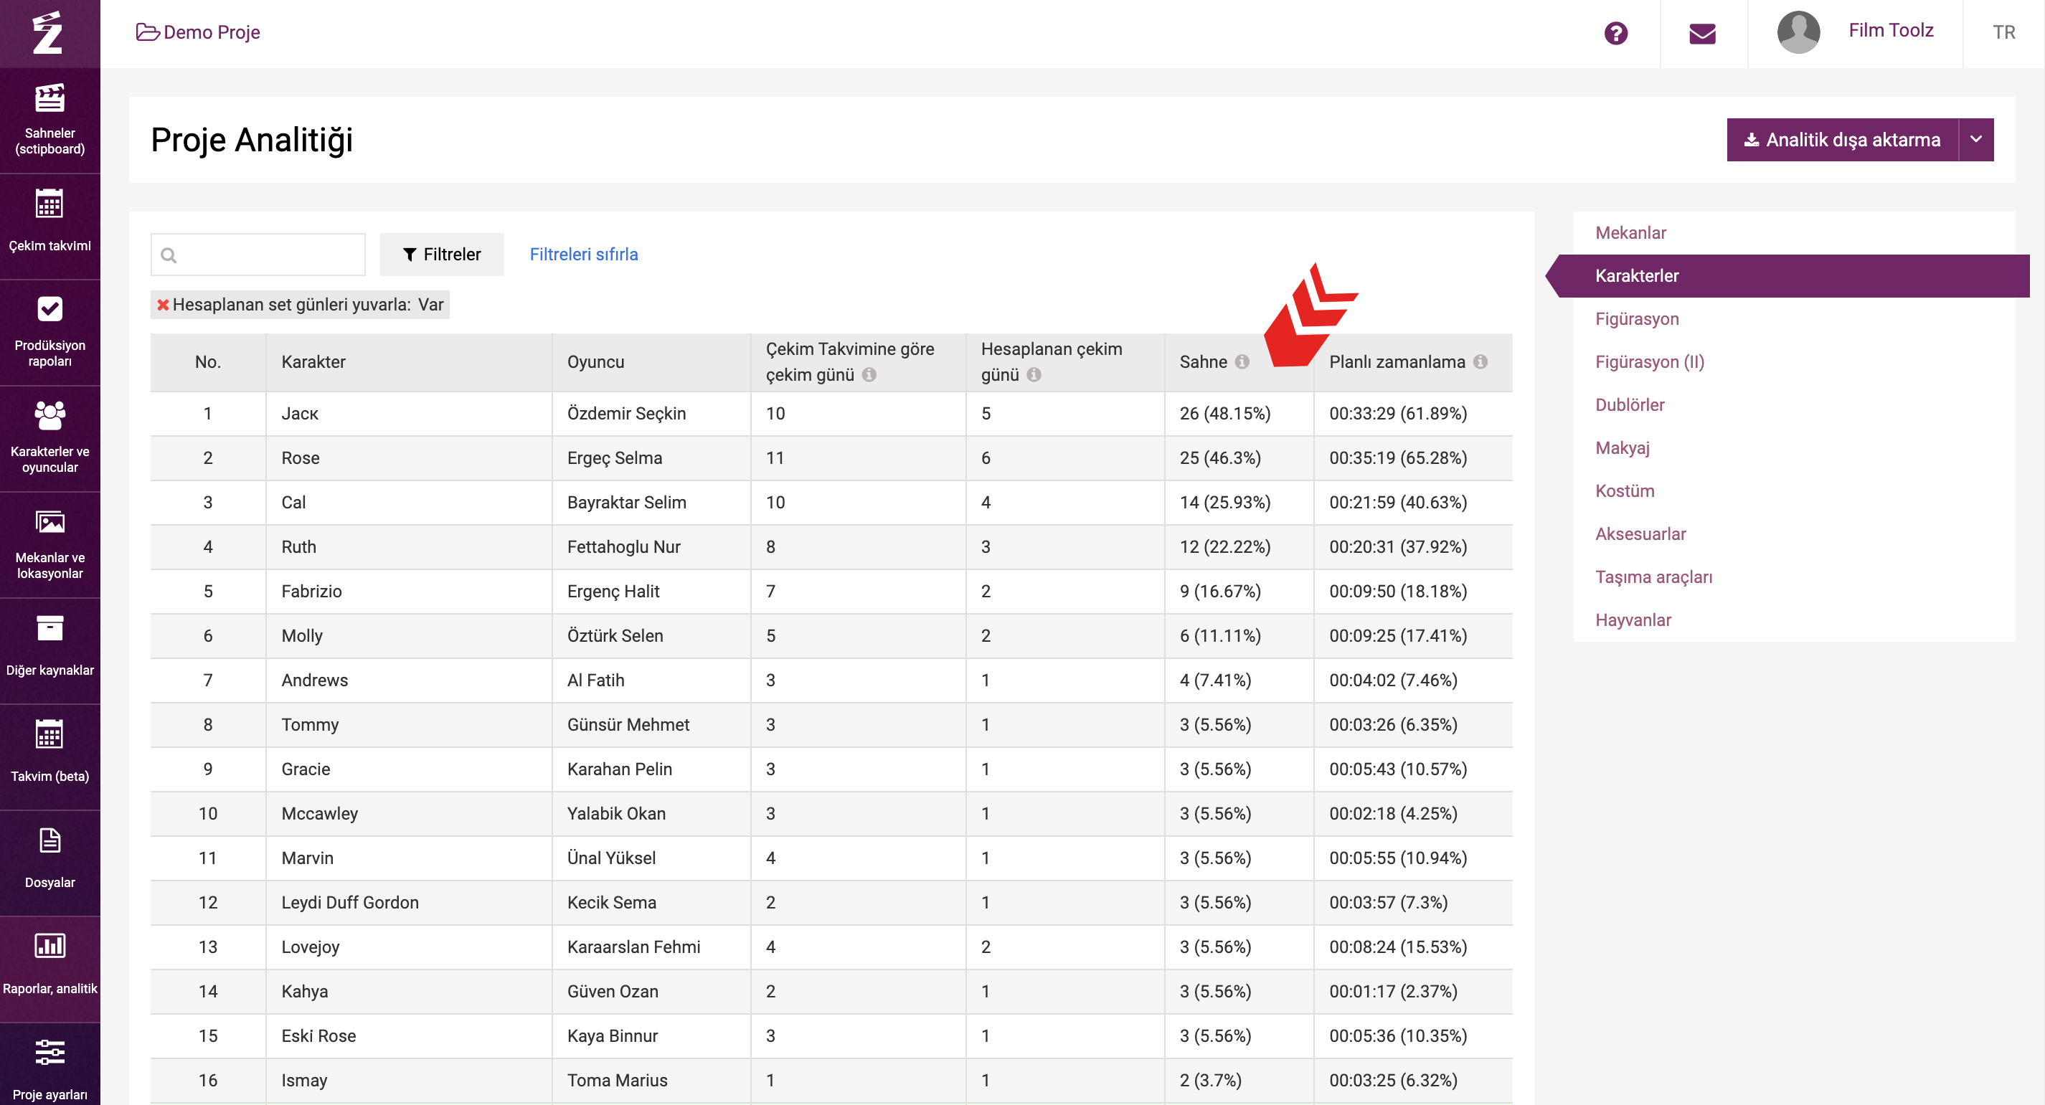Select Mekanlar analytics tab
This screenshot has width=2045, height=1105.
point(1630,232)
